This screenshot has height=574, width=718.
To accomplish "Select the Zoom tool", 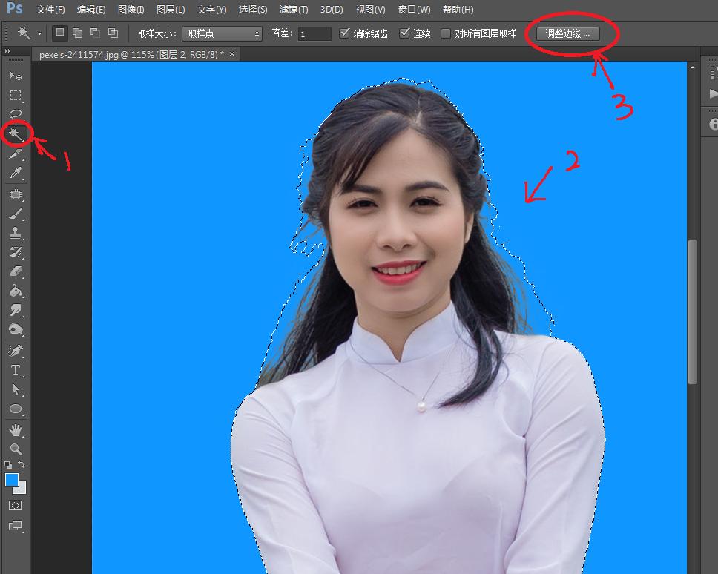I will 16,448.
